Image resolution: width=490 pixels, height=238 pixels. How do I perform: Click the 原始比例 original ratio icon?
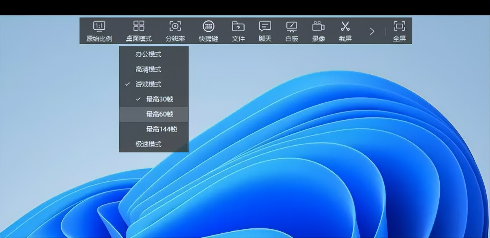click(99, 26)
